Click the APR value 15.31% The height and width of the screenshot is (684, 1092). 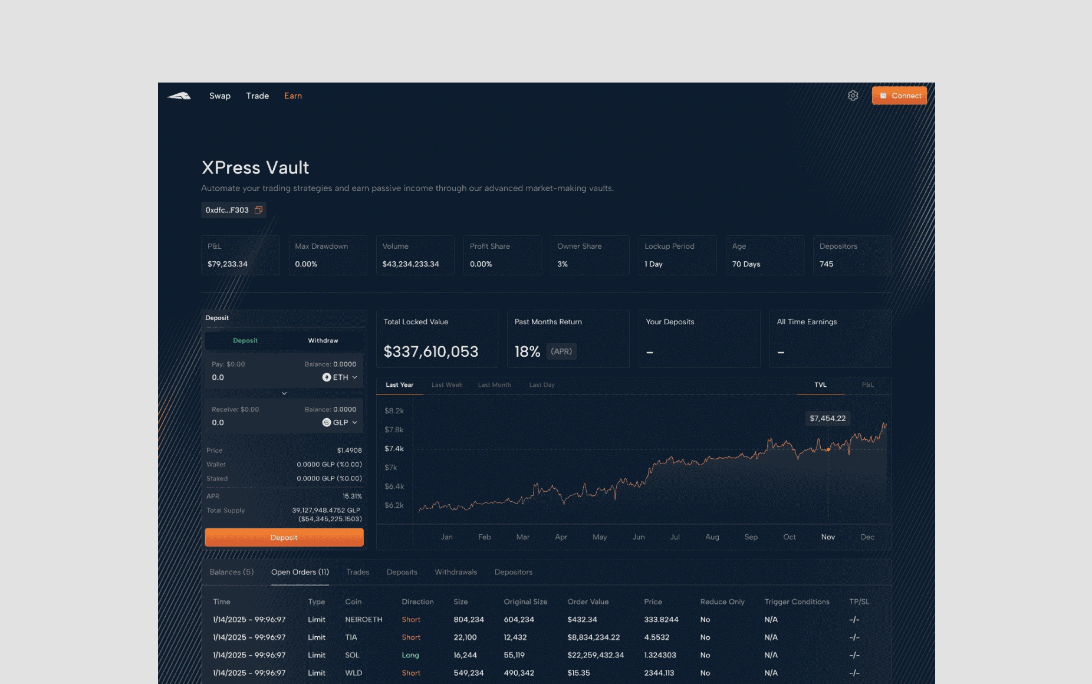353,496
